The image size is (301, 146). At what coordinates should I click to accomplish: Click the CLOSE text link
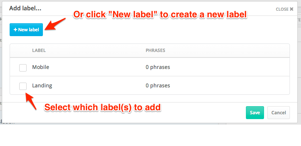tap(282, 9)
